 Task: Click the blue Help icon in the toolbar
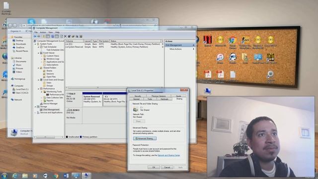(x=53, y=36)
